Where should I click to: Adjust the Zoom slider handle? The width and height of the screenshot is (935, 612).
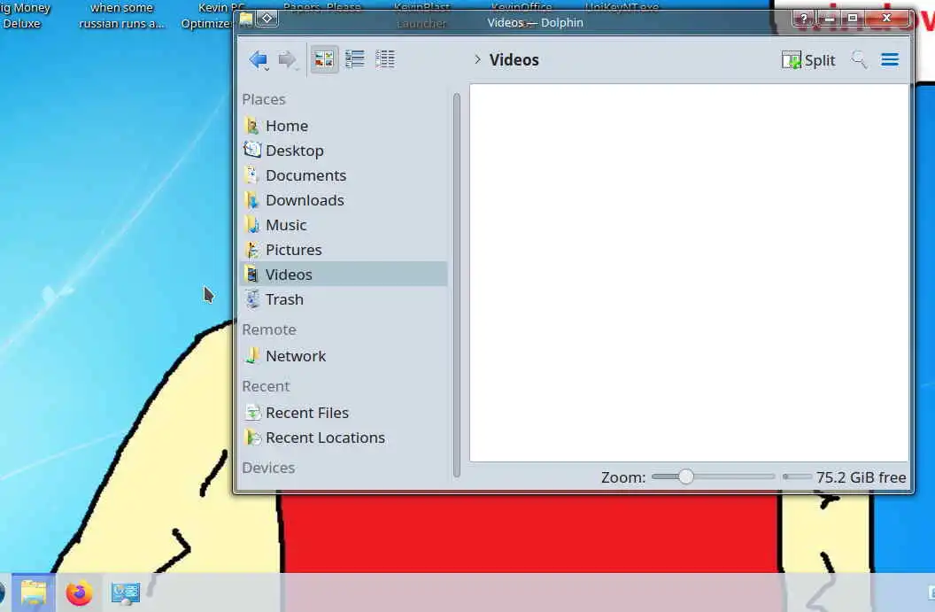click(685, 476)
